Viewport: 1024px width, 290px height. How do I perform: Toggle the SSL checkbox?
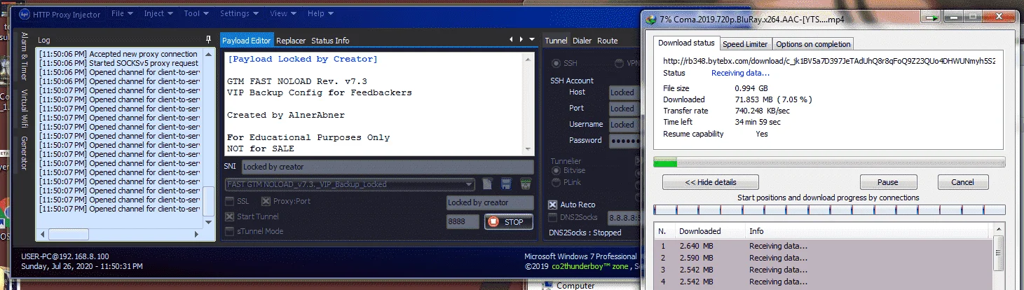click(230, 201)
